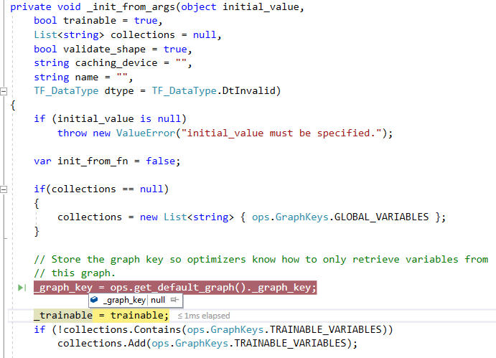Click the breakpoint line _graph_key = ops.get_default_graph()

click(x=175, y=288)
